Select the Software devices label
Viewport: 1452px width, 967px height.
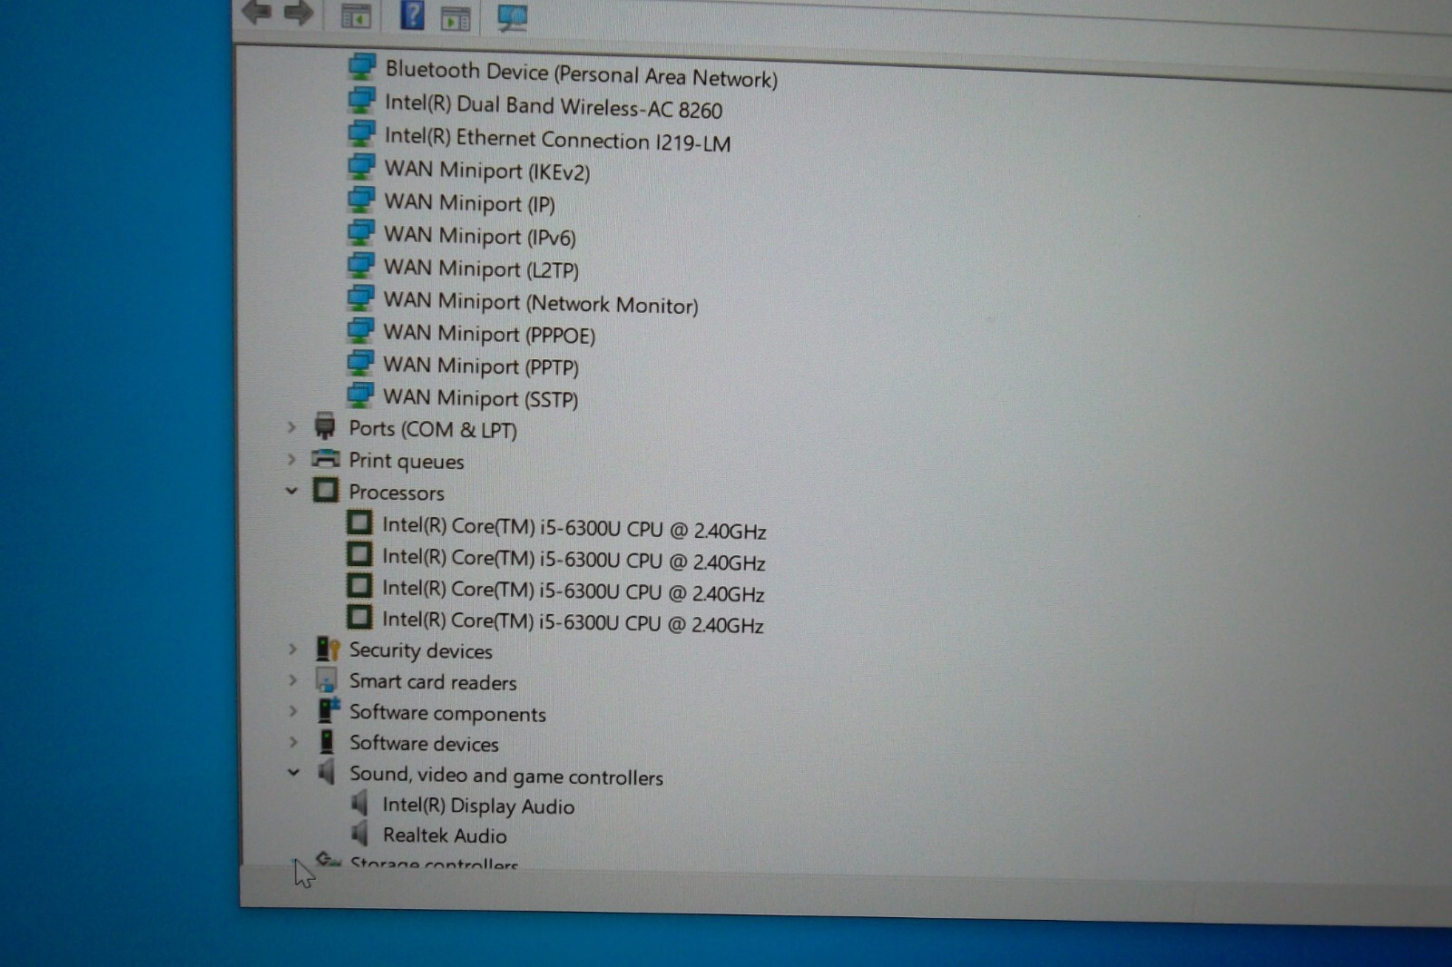(x=424, y=744)
